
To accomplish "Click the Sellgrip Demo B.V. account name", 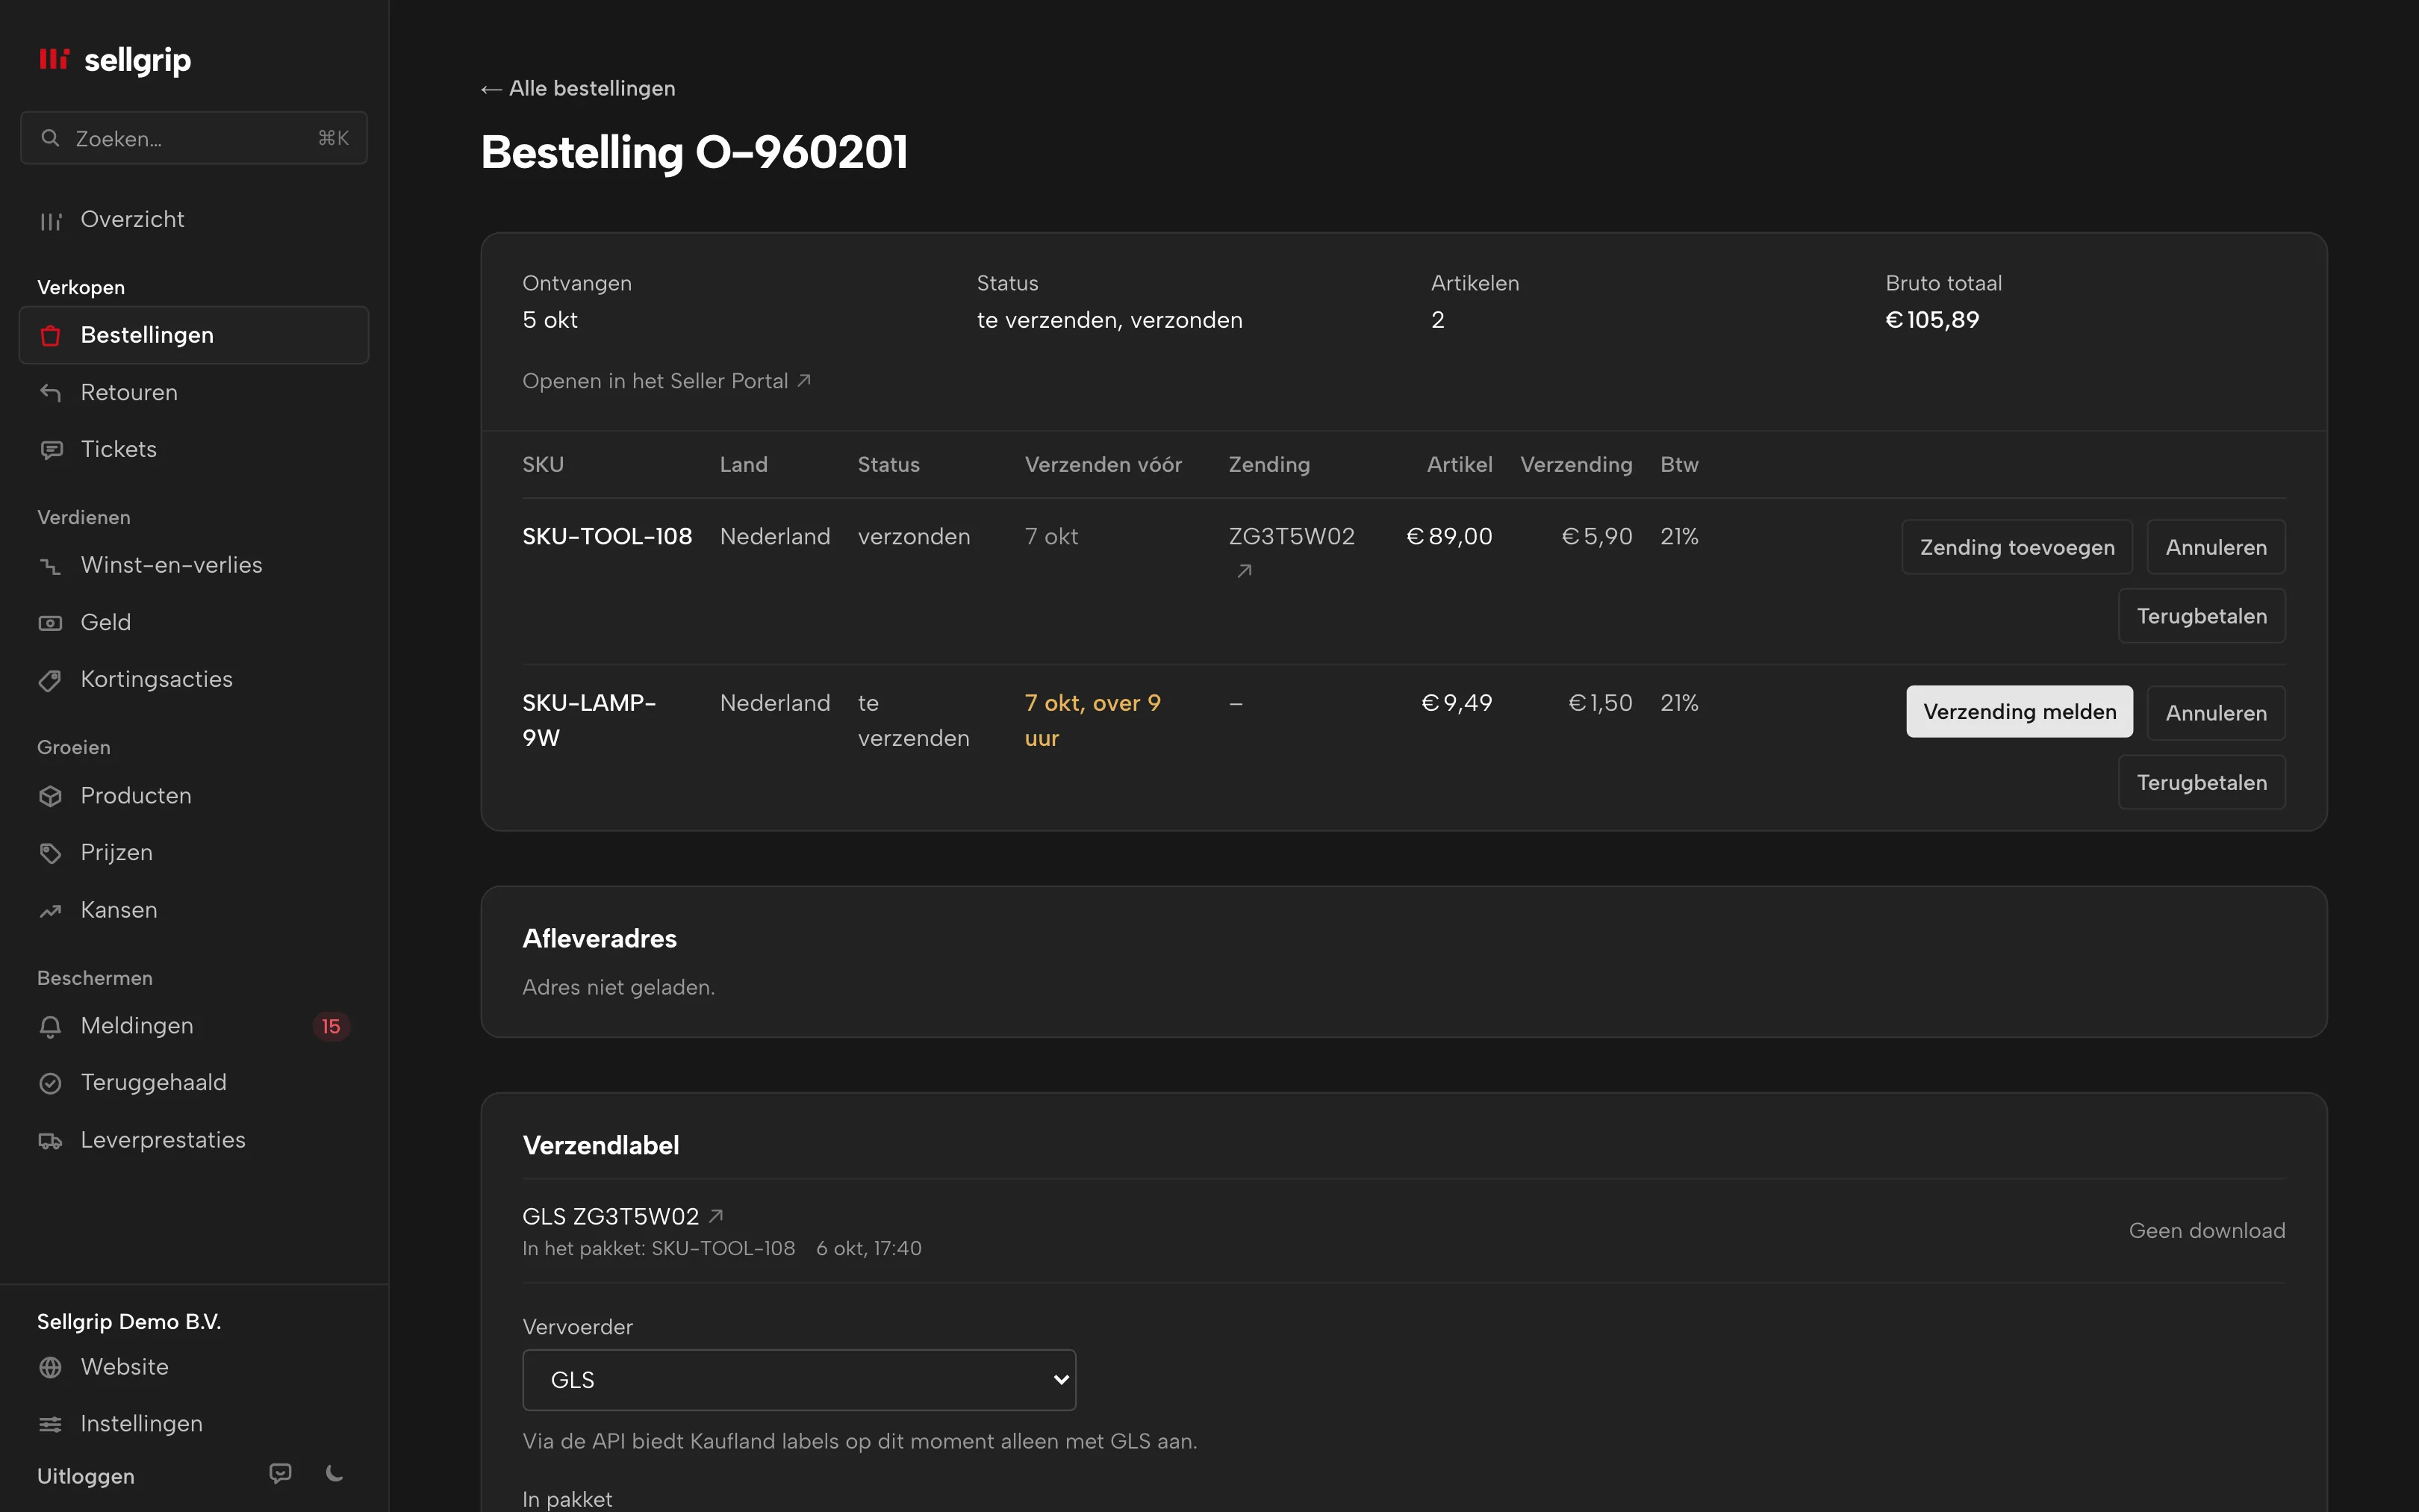I will (129, 1322).
